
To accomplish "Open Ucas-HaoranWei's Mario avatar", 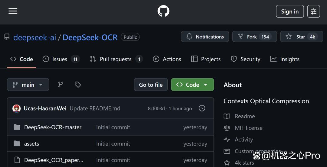I will coord(16,108).
